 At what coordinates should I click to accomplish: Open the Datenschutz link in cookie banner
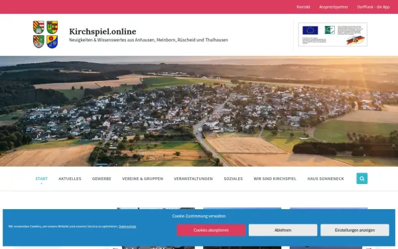(x=127, y=226)
